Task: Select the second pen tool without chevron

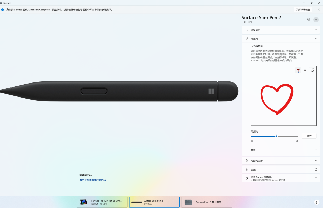Action: tap(305, 70)
